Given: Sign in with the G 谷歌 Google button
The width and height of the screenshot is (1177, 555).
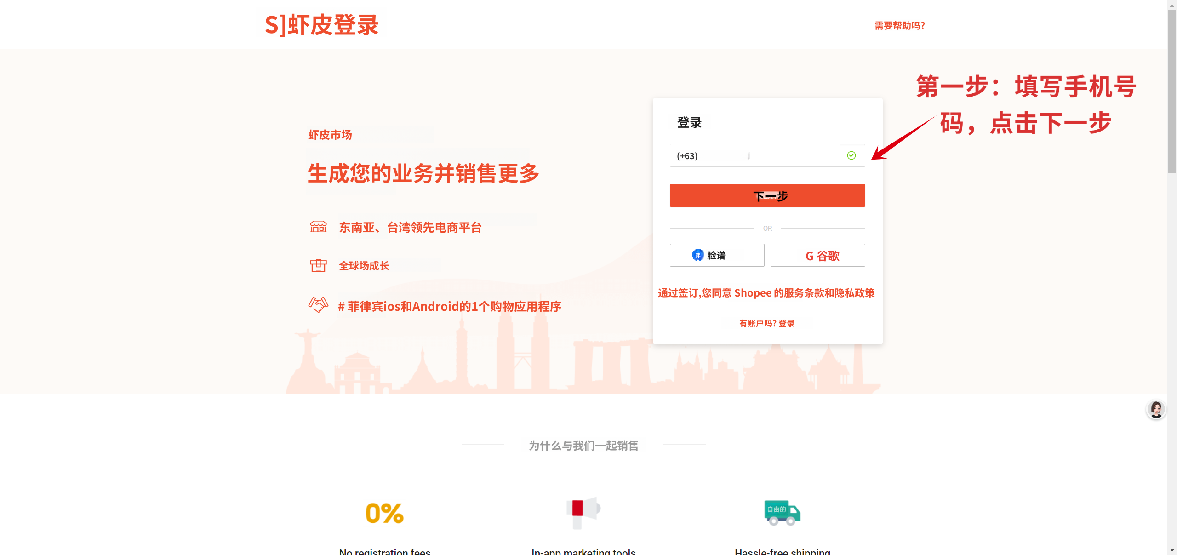Looking at the screenshot, I should [x=817, y=255].
